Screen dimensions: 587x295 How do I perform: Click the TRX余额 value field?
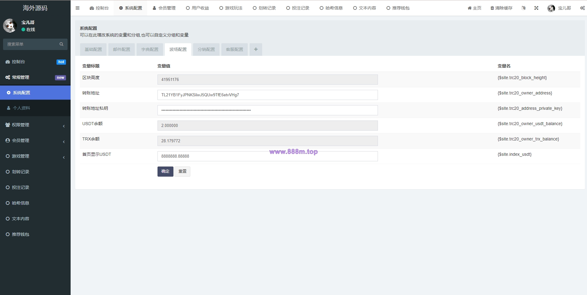267,141
